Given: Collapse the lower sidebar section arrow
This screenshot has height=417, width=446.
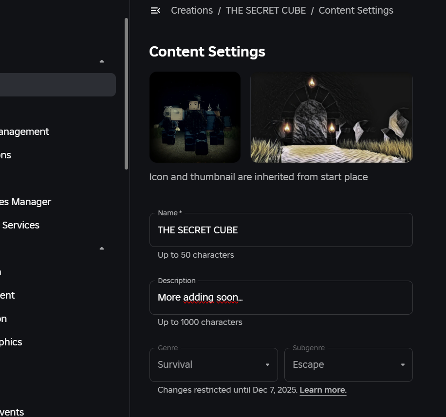Looking at the screenshot, I should pyautogui.click(x=102, y=248).
